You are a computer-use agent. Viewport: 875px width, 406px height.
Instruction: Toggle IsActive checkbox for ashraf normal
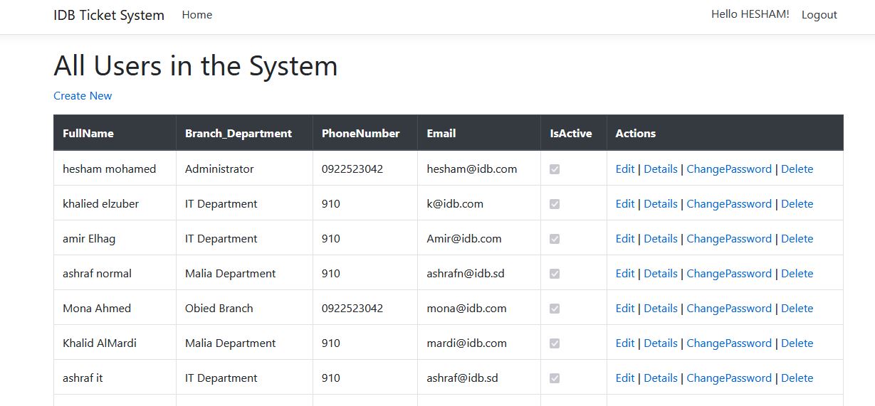555,274
